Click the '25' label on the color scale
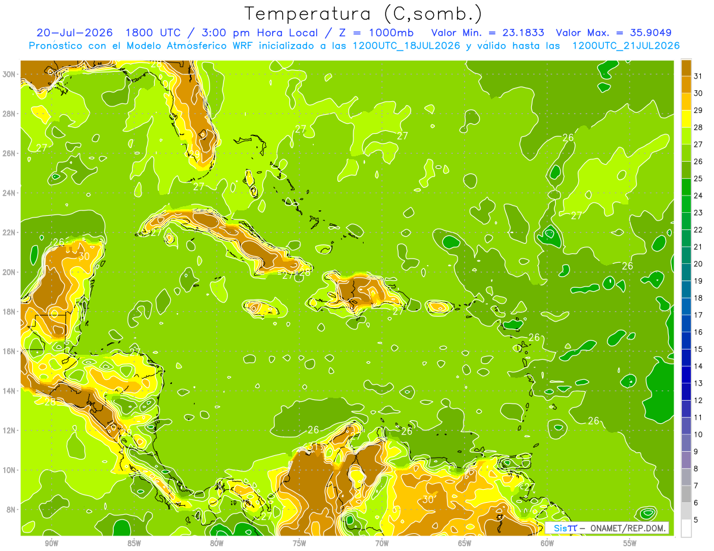This screenshot has width=714, height=551. (x=699, y=178)
